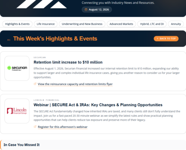Click the Retention limit increase to $10 million headline

click(68, 62)
